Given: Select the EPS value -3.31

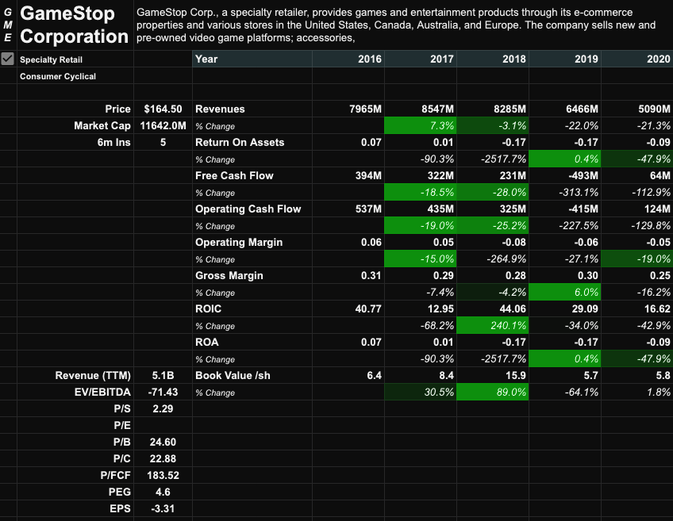Looking at the screenshot, I should point(163,508).
